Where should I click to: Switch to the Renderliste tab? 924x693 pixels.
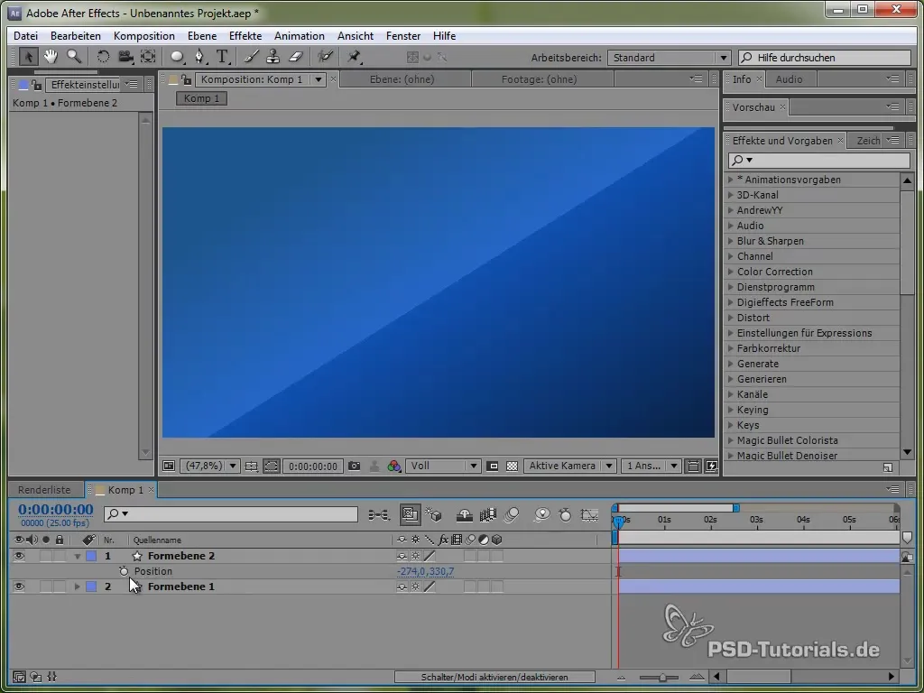coord(43,490)
